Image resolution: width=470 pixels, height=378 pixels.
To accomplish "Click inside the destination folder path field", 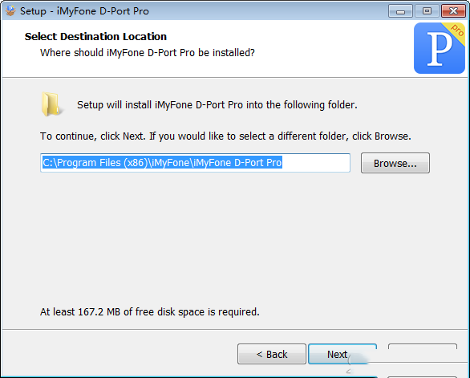I will point(195,163).
